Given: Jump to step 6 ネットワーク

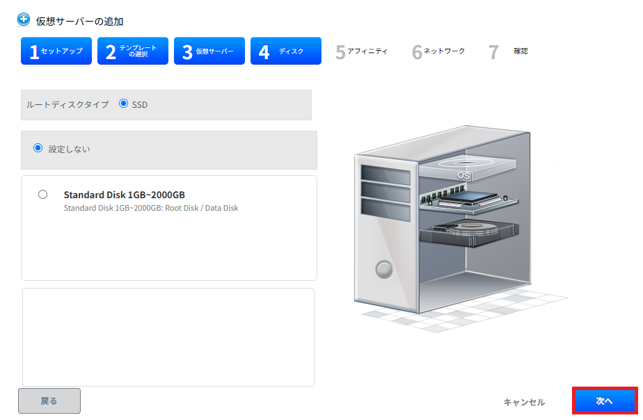Looking at the screenshot, I should tap(438, 51).
